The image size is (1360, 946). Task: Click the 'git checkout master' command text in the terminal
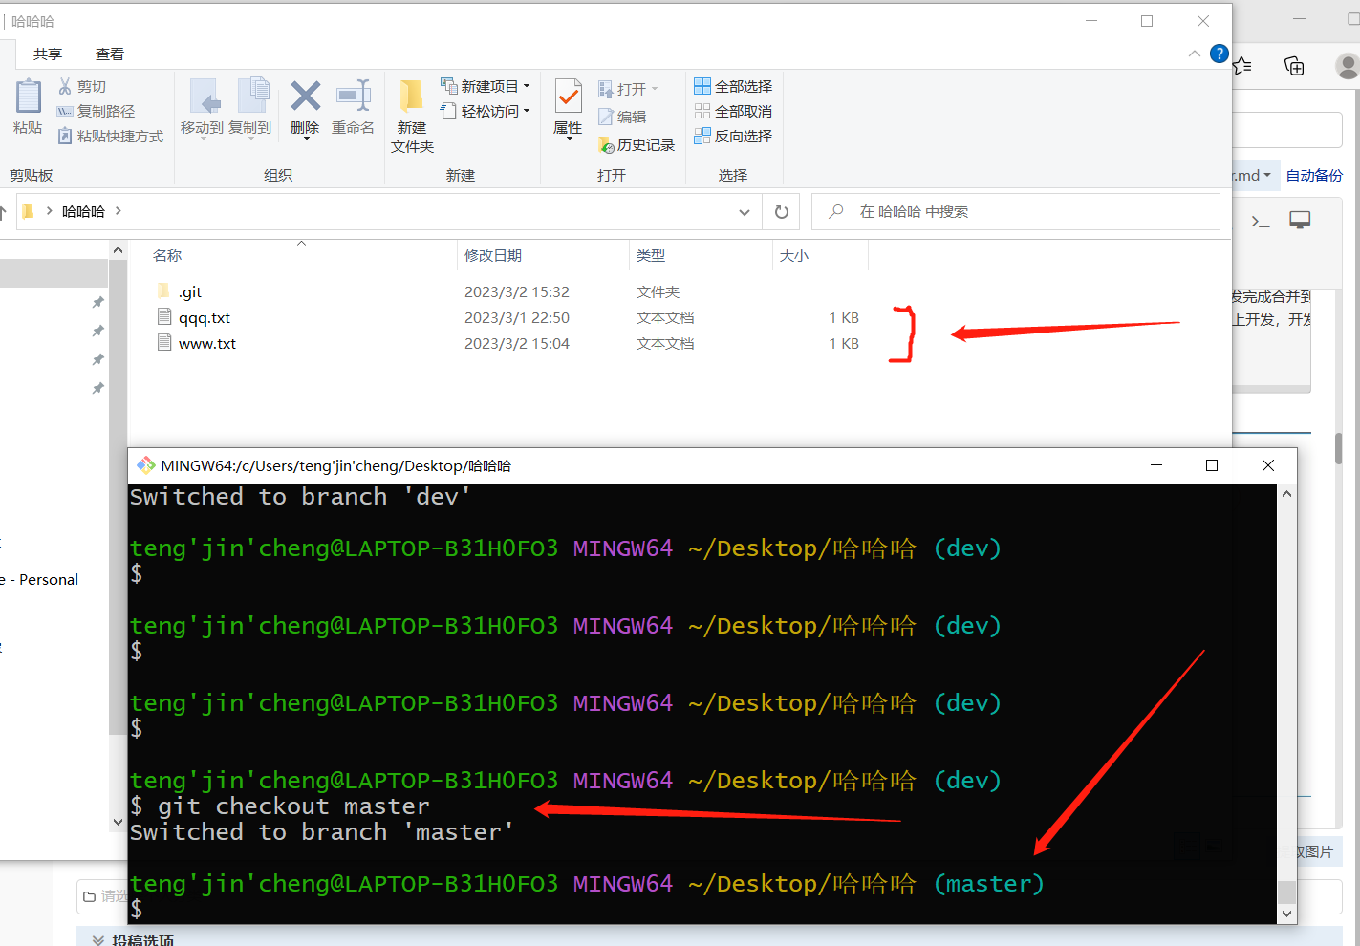(x=293, y=806)
